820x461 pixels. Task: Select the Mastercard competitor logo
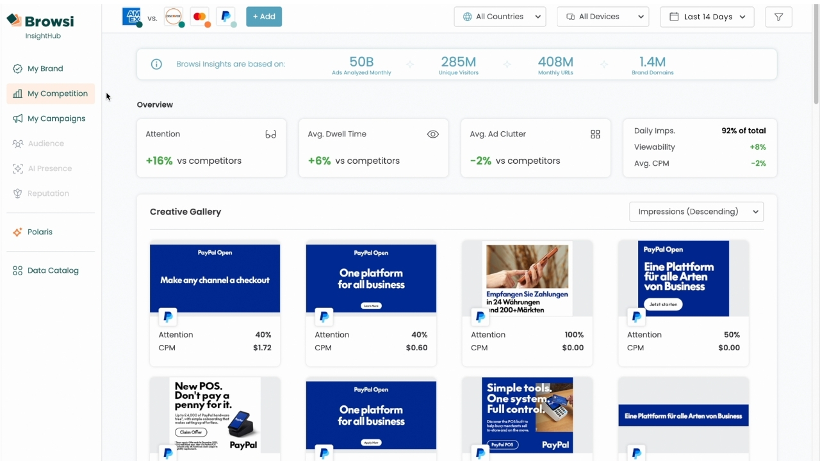click(200, 17)
